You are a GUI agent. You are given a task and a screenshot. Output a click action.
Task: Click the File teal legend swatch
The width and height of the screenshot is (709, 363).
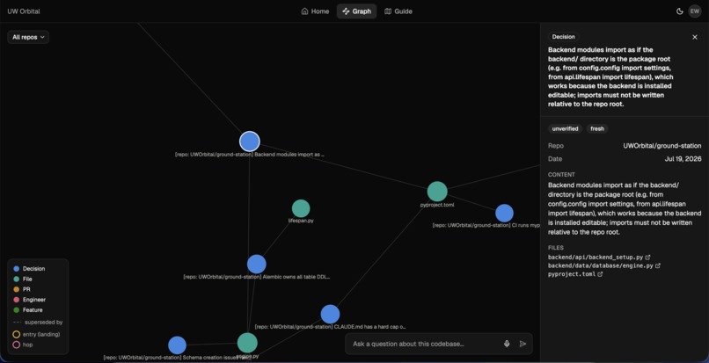(17, 279)
